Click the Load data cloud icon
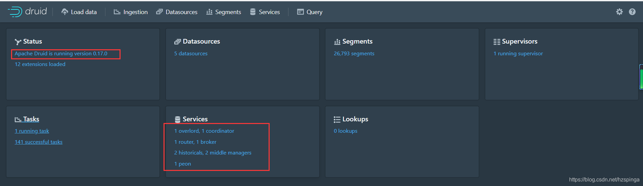The height and width of the screenshot is (186, 643). (64, 12)
